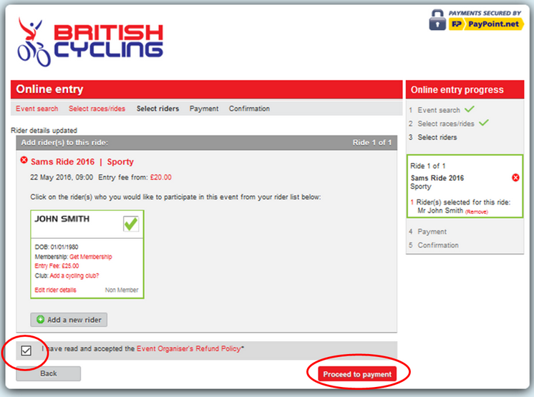Go to Select races/rides step
Image resolution: width=534 pixels, height=397 pixels.
coord(97,109)
